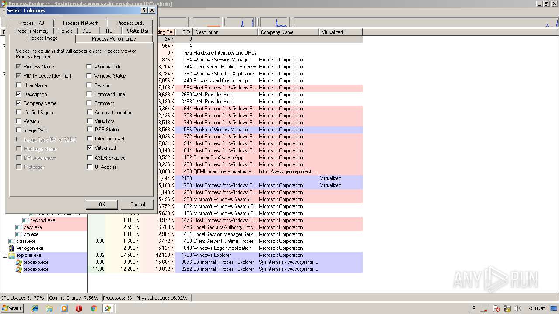Click the procexp.exe icon with 12,208 K

pos(19,269)
